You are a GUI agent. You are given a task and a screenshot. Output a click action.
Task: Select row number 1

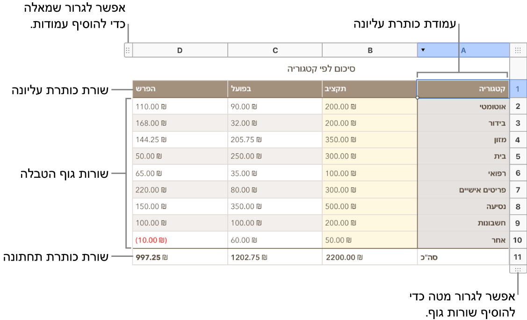click(517, 89)
